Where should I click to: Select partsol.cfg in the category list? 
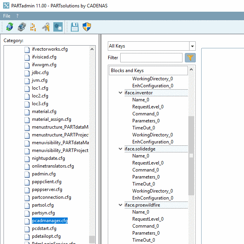[42, 205]
